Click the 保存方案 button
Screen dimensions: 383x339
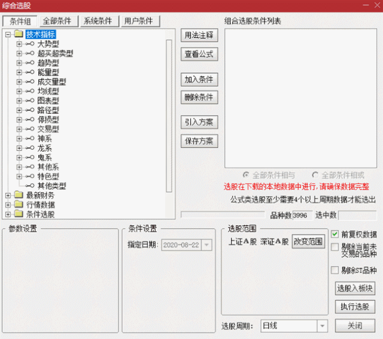pyautogui.click(x=199, y=141)
